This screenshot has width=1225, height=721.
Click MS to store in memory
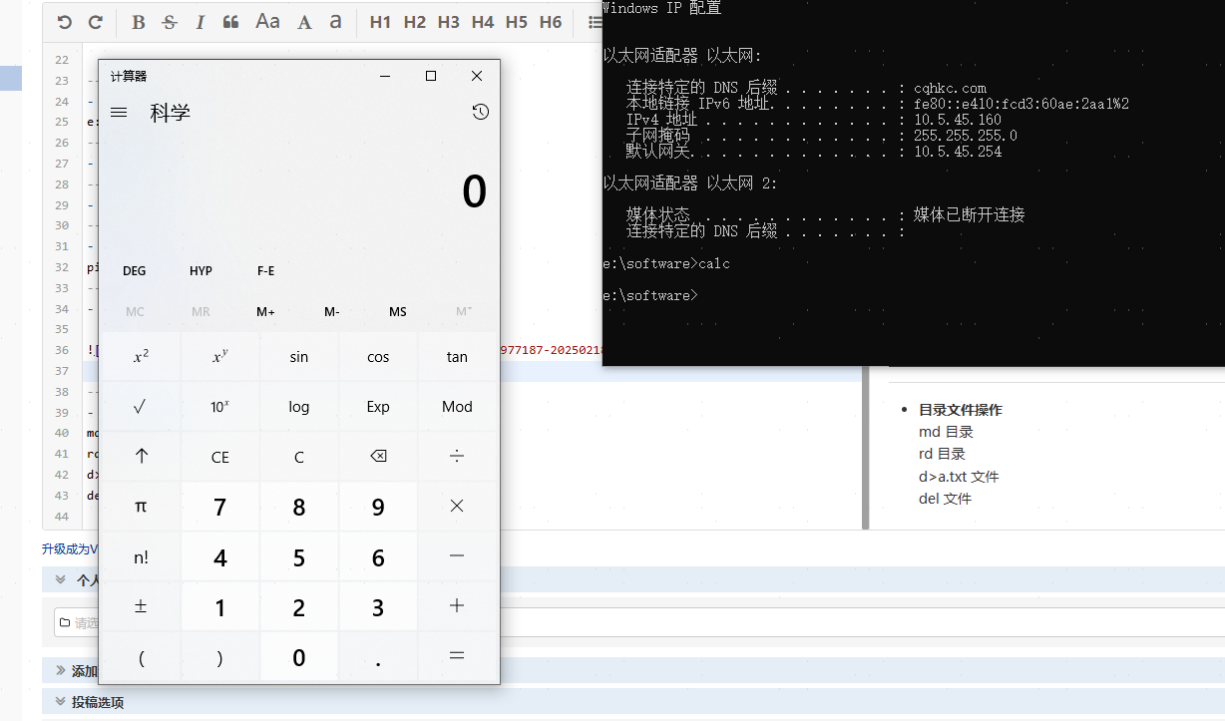[398, 312]
